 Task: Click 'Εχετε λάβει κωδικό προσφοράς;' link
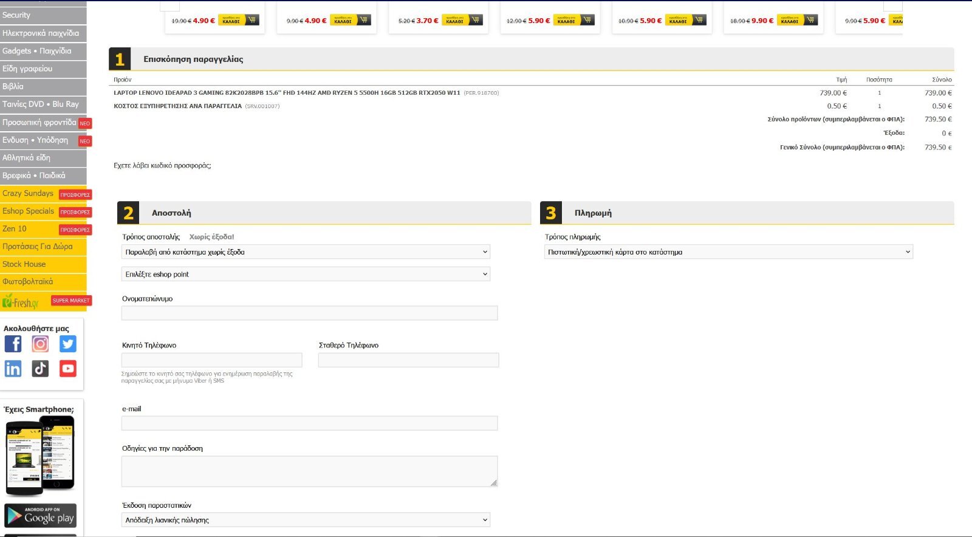(x=162, y=165)
